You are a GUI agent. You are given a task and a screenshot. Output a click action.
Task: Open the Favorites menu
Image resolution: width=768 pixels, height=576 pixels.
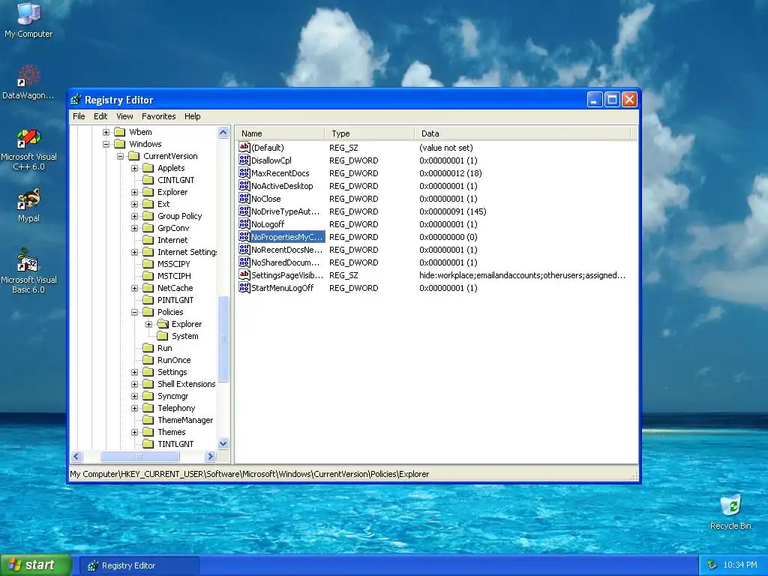[159, 116]
